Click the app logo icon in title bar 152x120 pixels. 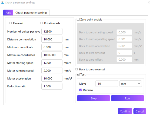coord(2,2)
